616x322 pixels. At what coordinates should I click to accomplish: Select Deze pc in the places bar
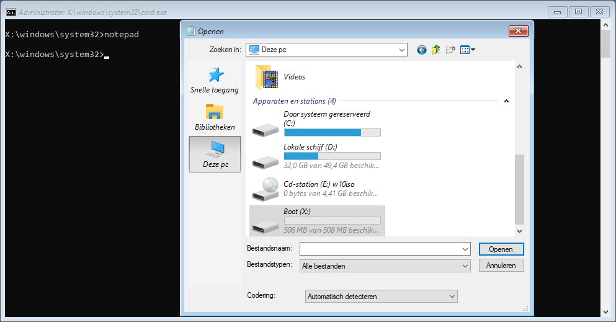[x=215, y=154]
